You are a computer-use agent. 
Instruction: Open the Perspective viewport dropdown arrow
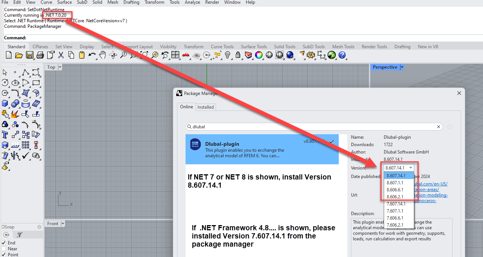click(402, 67)
